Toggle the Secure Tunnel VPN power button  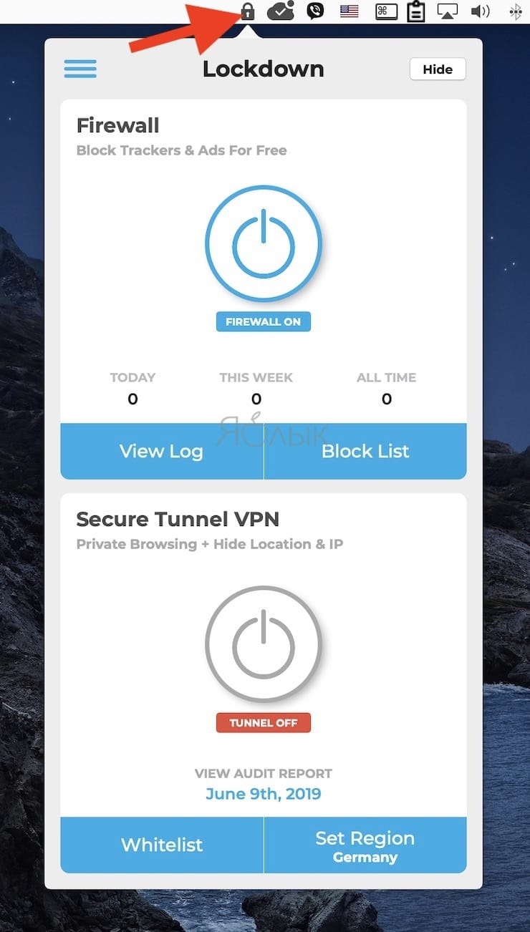point(264,644)
